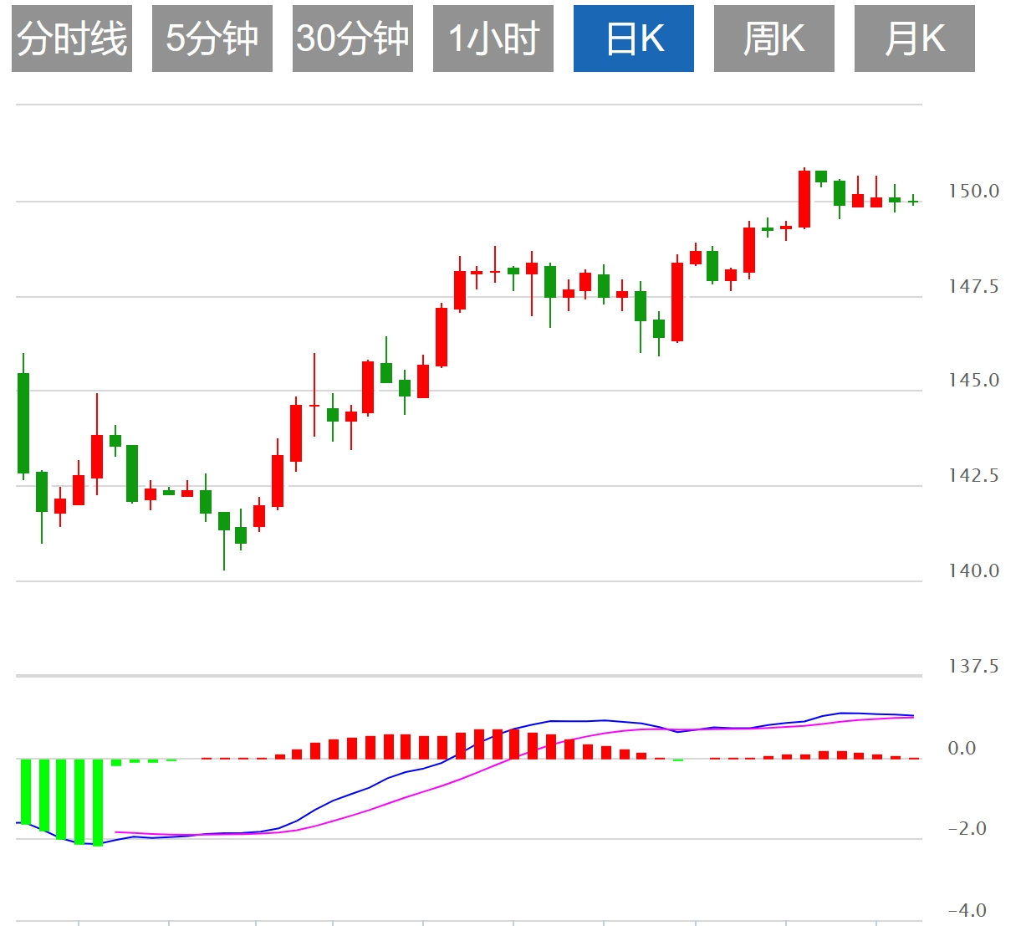The image size is (1021, 926).
Task: Switch to the 分时线 tab
Action: click(x=72, y=38)
